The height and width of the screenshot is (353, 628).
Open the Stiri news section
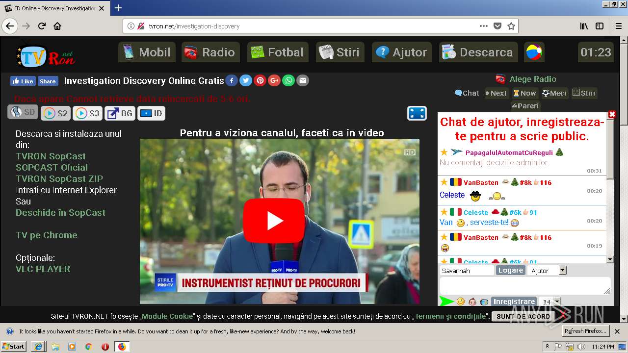[340, 52]
